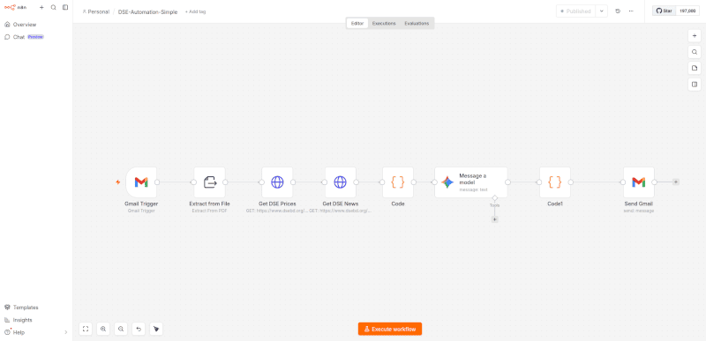Click the GitHub Star button
Screen dimensions: 706x341
[665, 11]
